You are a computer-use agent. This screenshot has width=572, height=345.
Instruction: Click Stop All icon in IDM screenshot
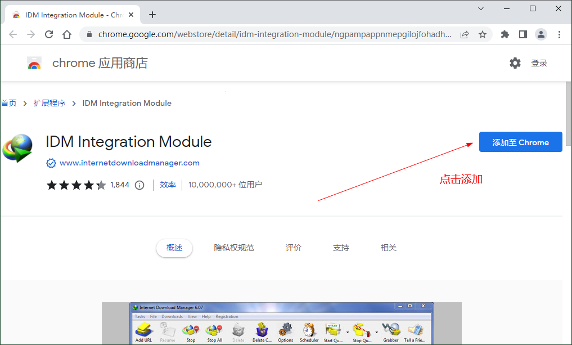click(x=214, y=333)
